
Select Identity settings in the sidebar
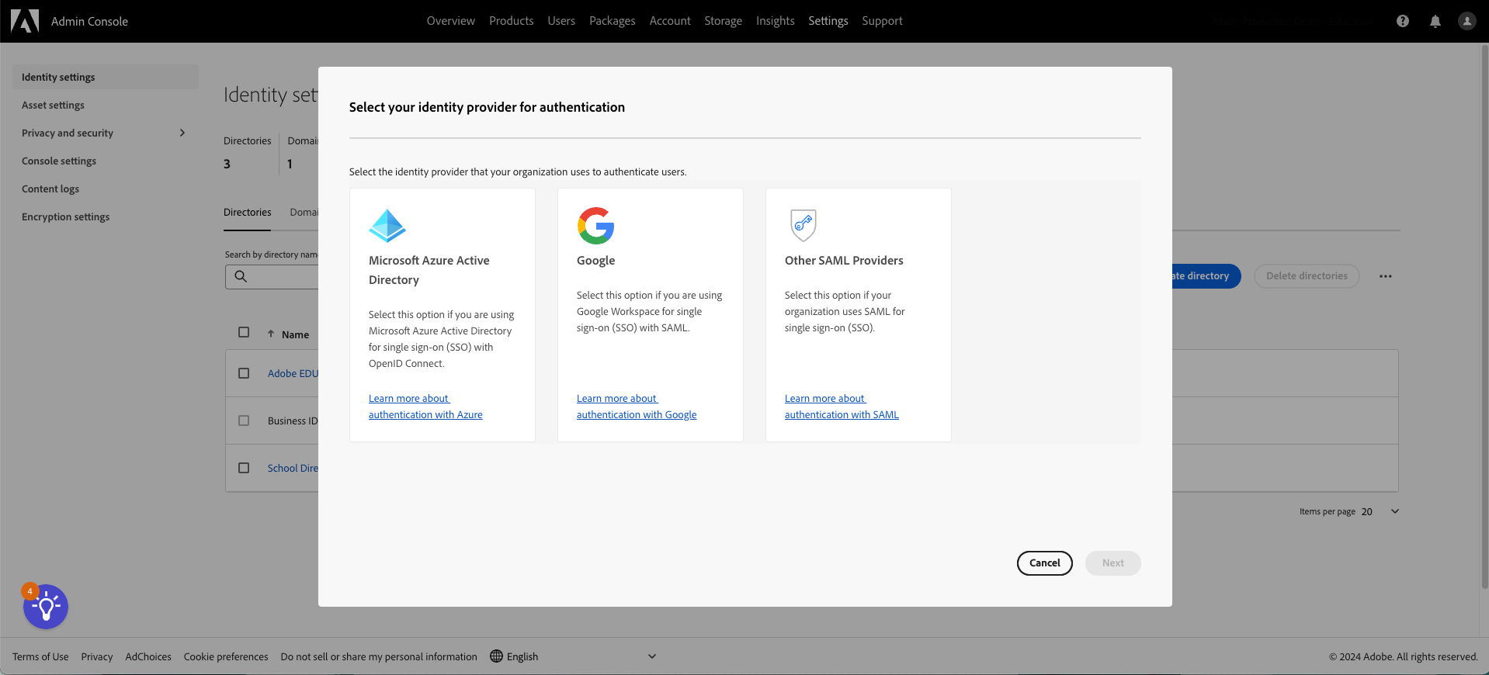click(x=106, y=77)
